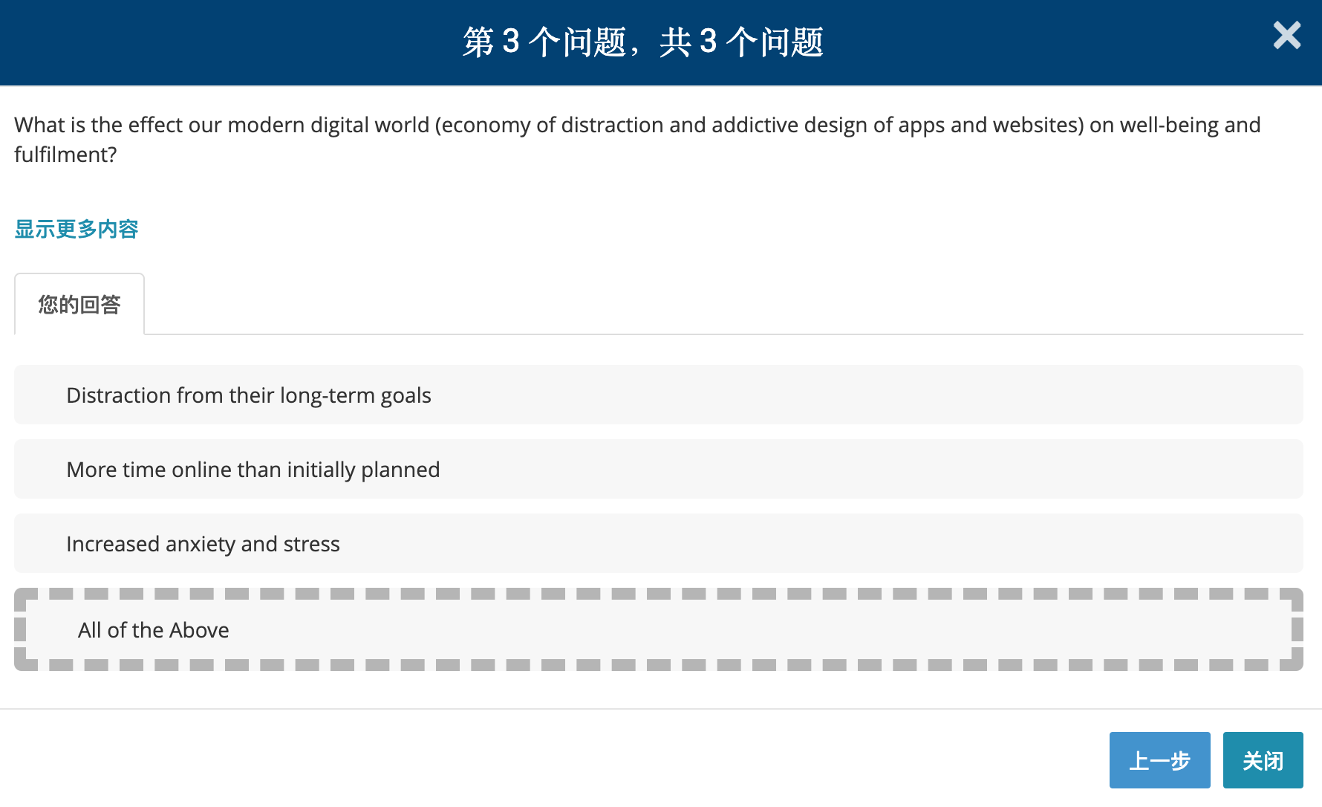Click the 显示更多内容 link
The height and width of the screenshot is (807, 1322).
click(76, 229)
